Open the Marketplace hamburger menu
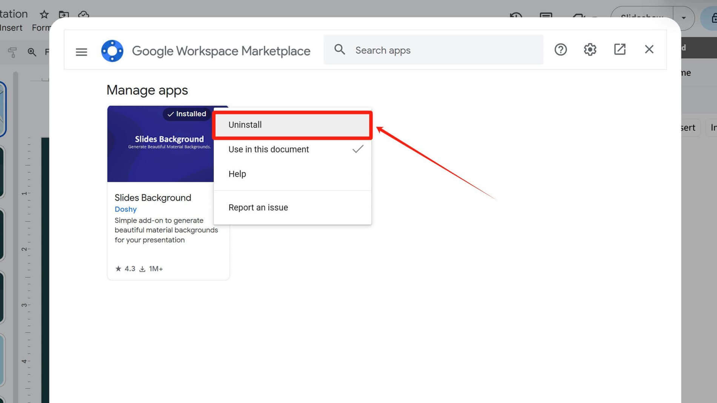717x403 pixels. click(81, 51)
